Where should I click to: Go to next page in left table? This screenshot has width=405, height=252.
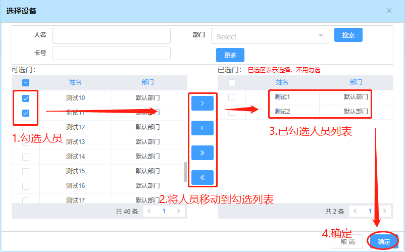[x=178, y=211]
